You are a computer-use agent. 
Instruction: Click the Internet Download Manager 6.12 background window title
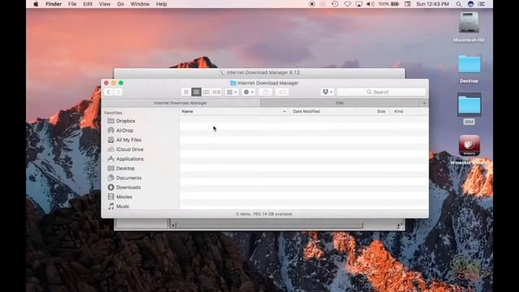263,72
